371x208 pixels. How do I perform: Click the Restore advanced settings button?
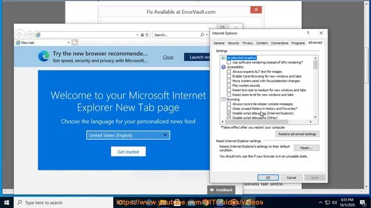(x=297, y=134)
